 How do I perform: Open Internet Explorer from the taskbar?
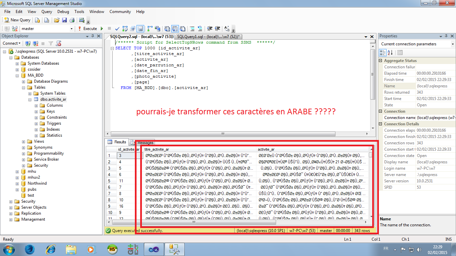tap(51, 249)
